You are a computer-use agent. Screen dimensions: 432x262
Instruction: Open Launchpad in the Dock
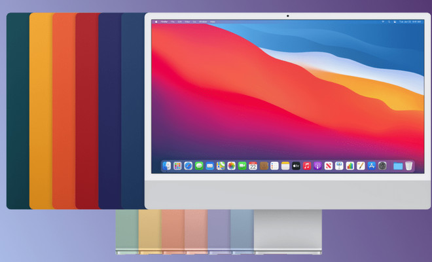177,166
